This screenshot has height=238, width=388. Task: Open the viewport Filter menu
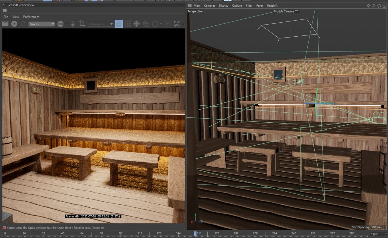pos(249,5)
